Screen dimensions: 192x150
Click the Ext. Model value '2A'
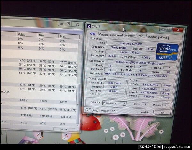140,71
